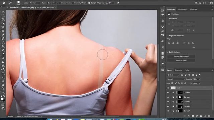Select the Zoom tool
Viewport: 214px width, 120px height.
[x=3, y=89]
